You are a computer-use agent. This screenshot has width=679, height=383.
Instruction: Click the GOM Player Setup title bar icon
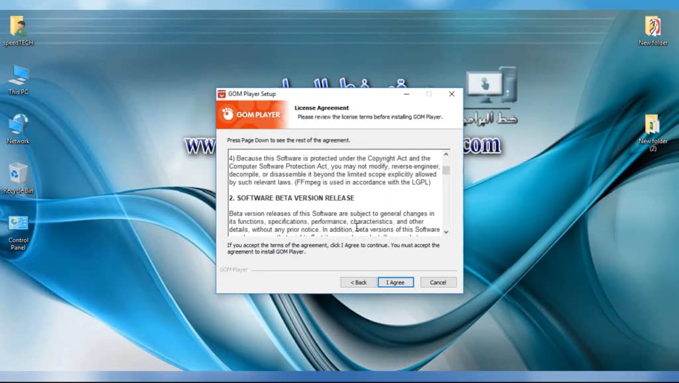(x=221, y=94)
